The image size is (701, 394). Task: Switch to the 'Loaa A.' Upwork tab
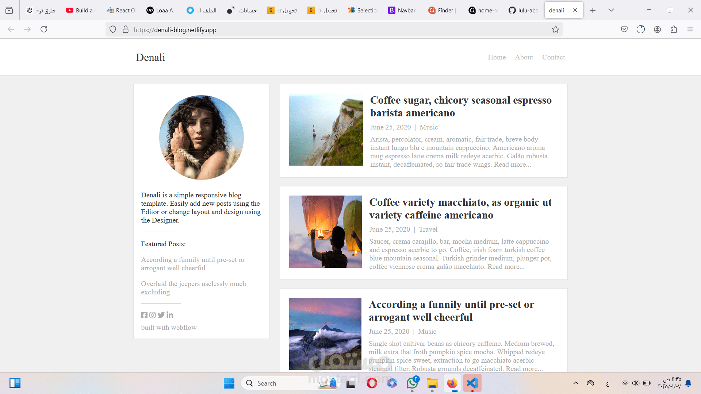click(x=161, y=10)
